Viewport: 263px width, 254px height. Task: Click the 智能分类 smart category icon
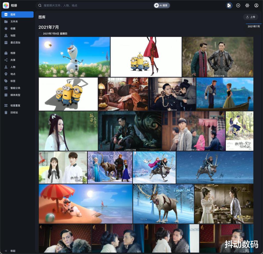pos(6,88)
